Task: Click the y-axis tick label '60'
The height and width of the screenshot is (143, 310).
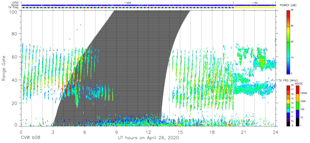Action: [x=14, y=57]
